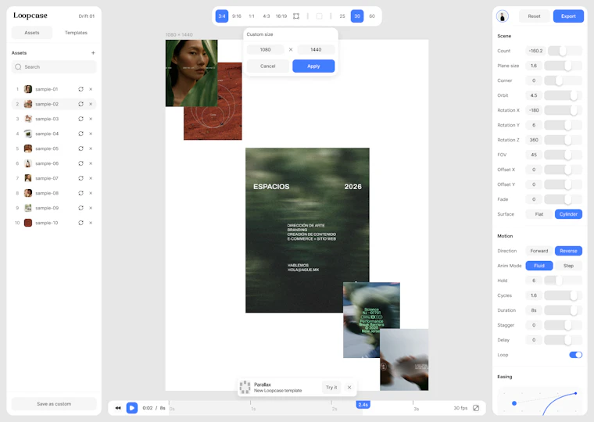Cancel the custom size dialog
Image resolution: width=594 pixels, height=422 pixels.
(x=268, y=66)
